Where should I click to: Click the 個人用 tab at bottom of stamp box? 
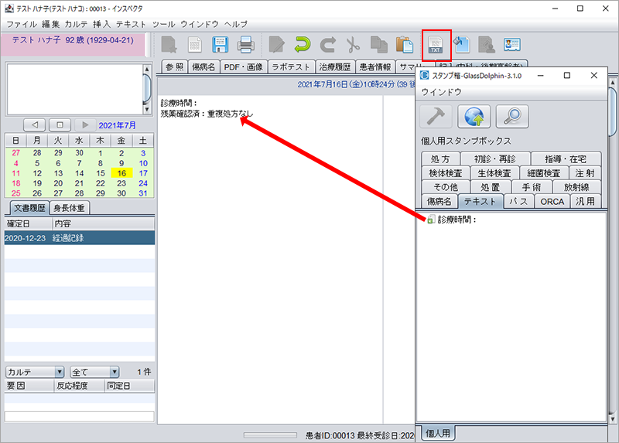436,433
